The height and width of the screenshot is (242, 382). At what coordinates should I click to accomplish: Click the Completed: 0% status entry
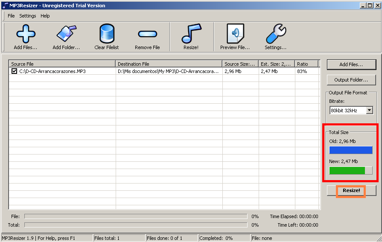pyautogui.click(x=216, y=238)
